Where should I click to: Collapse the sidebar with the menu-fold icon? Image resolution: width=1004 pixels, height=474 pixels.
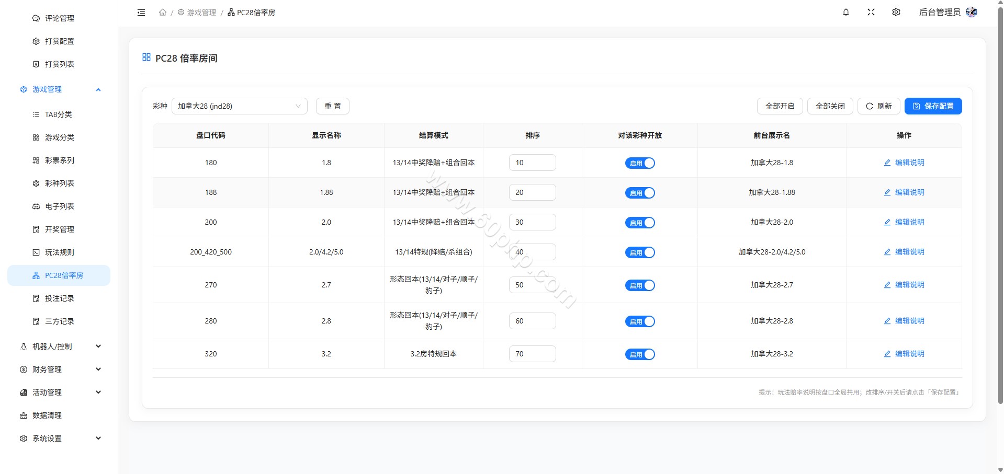pos(141,13)
